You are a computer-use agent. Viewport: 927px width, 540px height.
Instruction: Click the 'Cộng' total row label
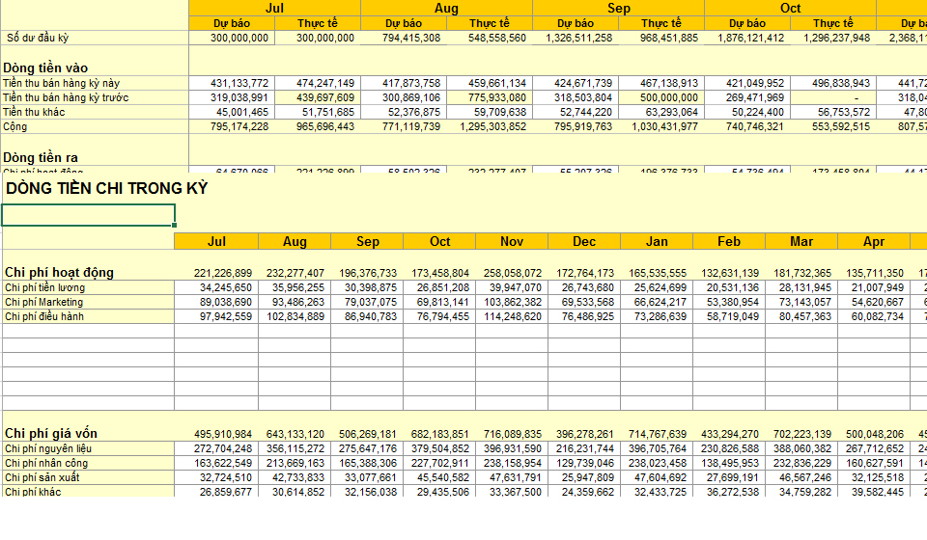click(x=15, y=126)
